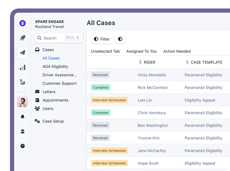Image resolution: width=230 pixels, height=171 pixels.
Task: Click the Interview Scheduled badge for Lois Lin
Action: (x=109, y=100)
